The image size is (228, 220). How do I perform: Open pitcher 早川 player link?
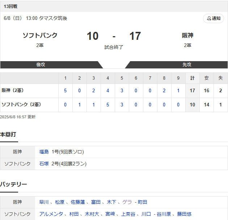[x=44, y=202]
